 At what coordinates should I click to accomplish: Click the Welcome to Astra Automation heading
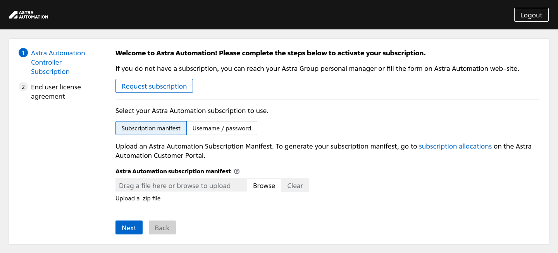coord(270,53)
